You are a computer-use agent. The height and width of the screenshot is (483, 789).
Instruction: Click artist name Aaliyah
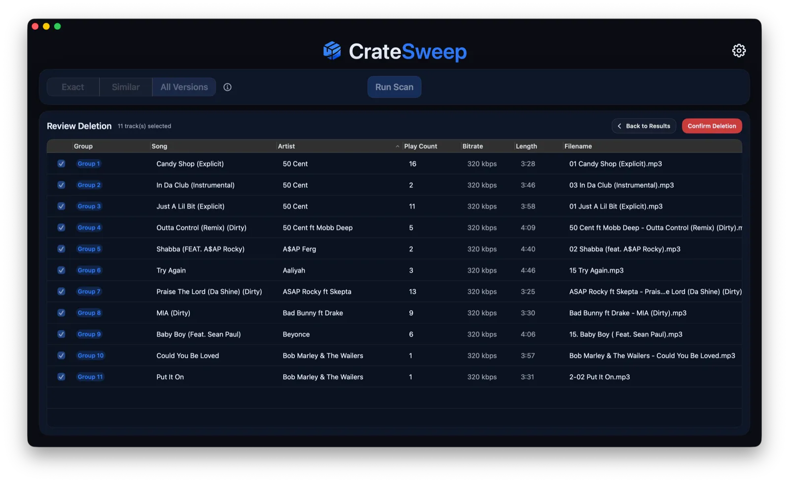(294, 270)
